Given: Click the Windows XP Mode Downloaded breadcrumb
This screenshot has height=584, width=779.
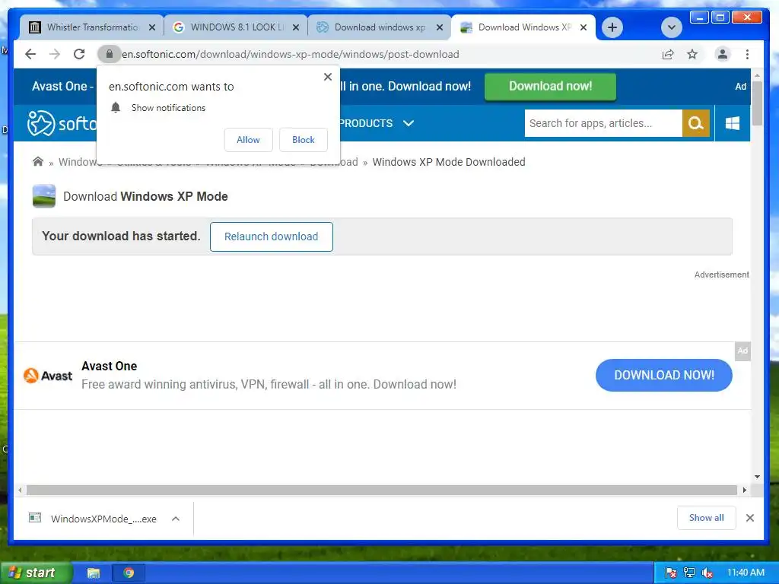Looking at the screenshot, I should click(x=449, y=162).
